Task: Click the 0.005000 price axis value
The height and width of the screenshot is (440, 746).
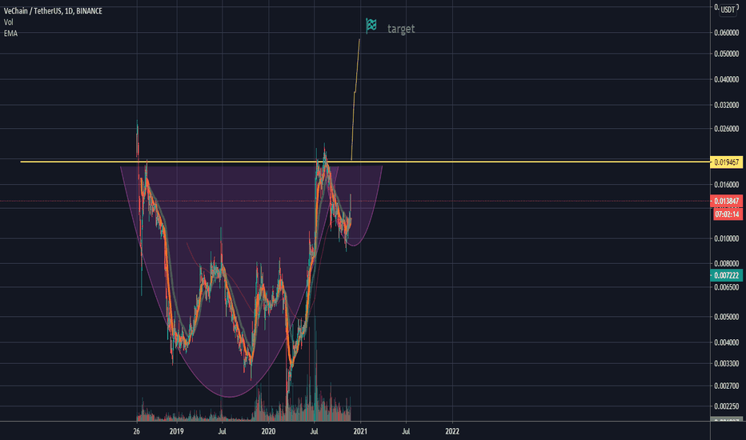Action: 727,317
